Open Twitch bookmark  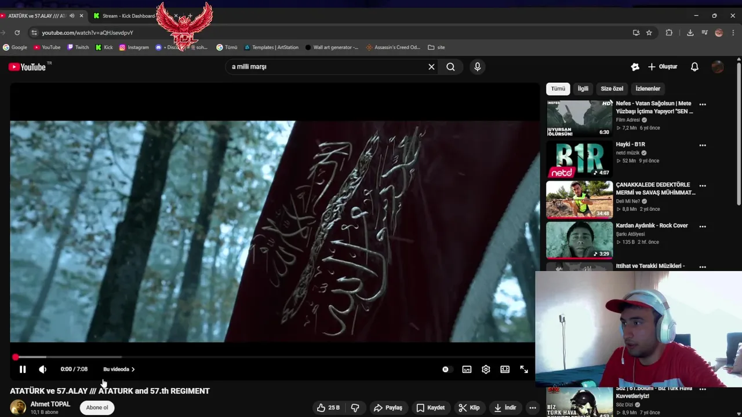[x=78, y=47]
